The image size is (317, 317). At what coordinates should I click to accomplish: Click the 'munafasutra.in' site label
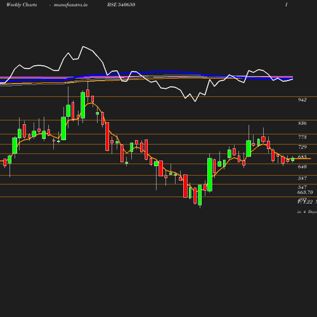[x=70, y=5]
